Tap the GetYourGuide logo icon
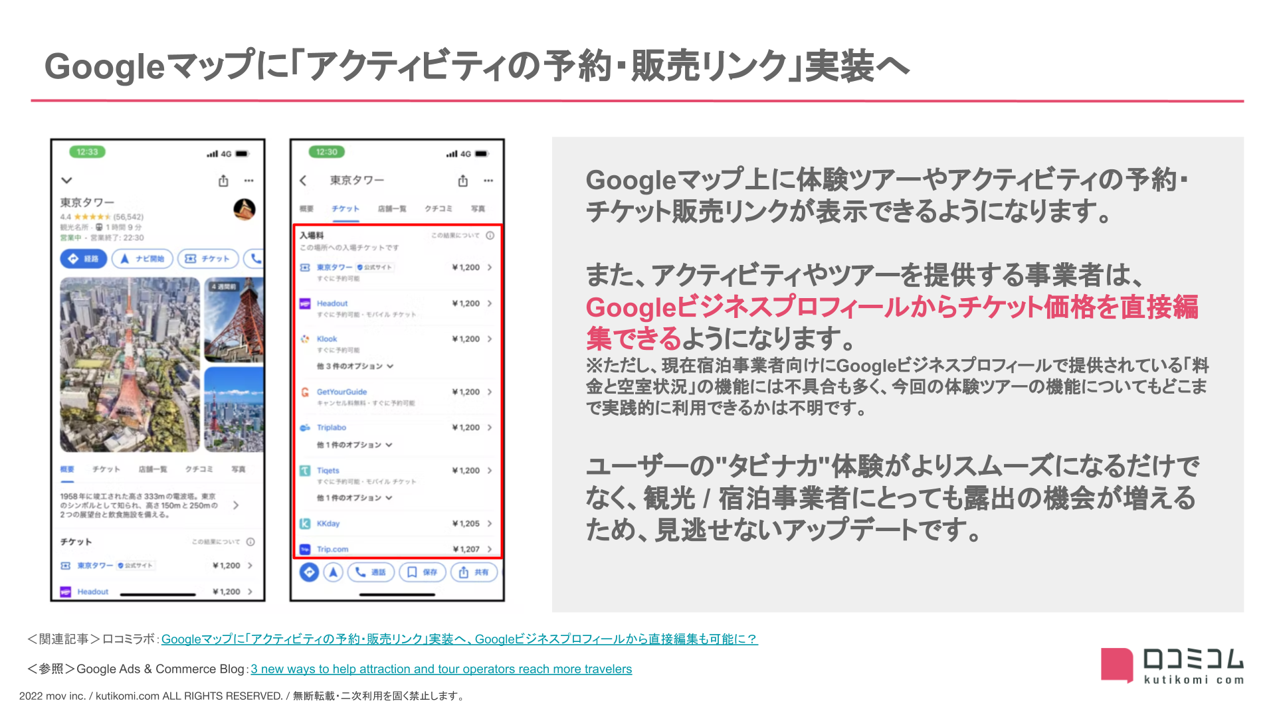This screenshot has width=1275, height=717. point(305,392)
